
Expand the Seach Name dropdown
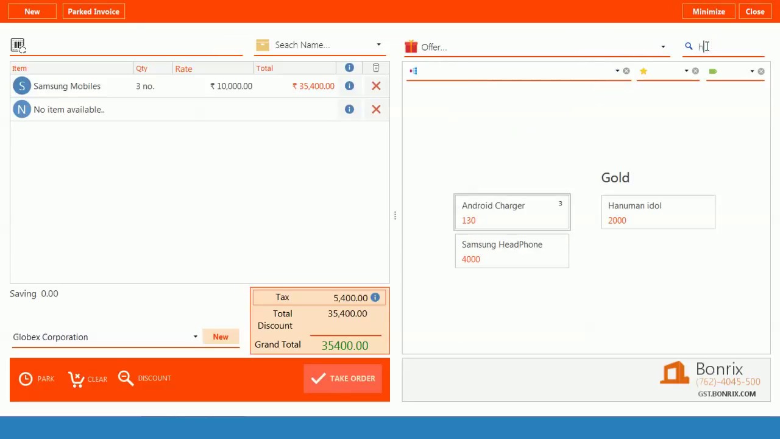point(378,45)
